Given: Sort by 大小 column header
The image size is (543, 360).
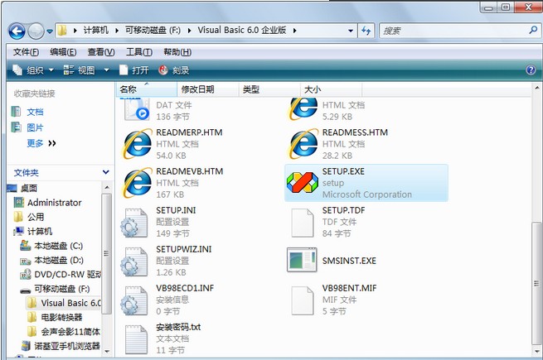Looking at the screenshot, I should coord(331,89).
